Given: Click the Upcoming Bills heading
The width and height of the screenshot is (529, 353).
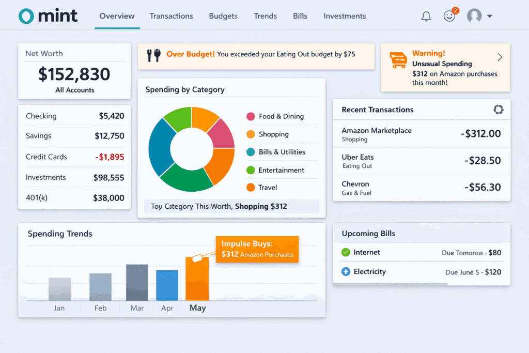Looking at the screenshot, I should coord(368,234).
